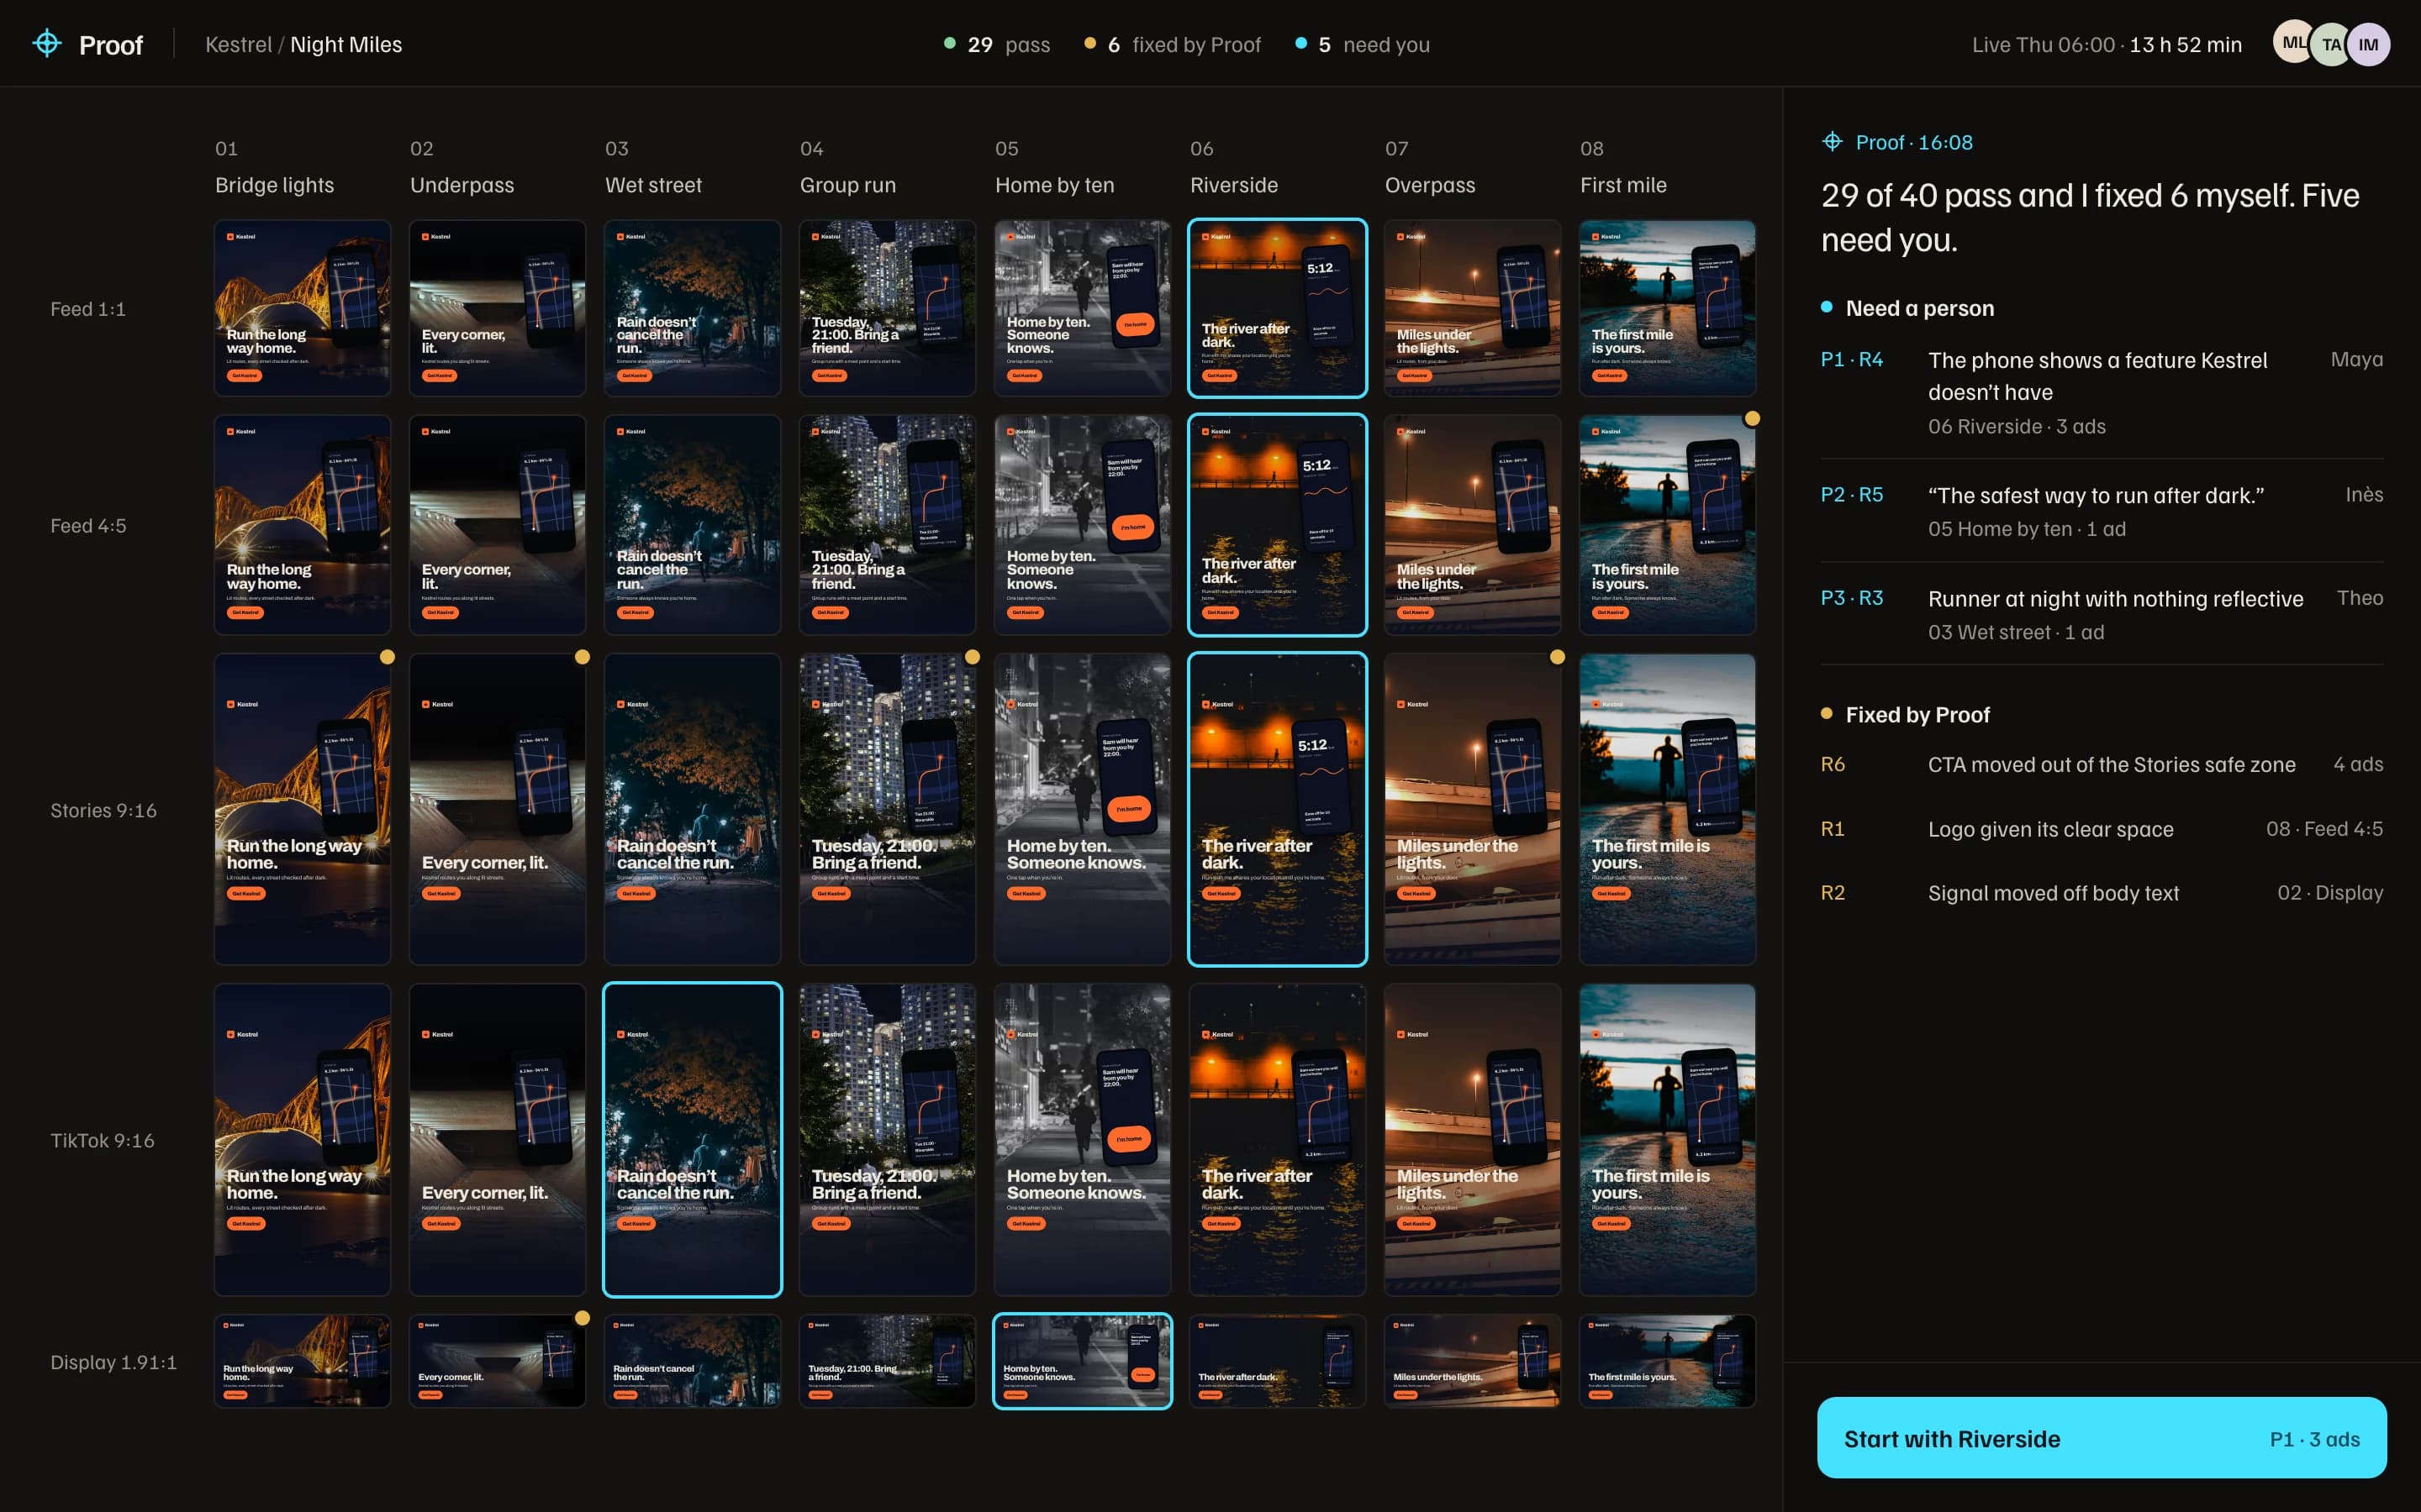Viewport: 2421px width, 1512px height.
Task: Open the TA user avatar
Action: 2331,44
